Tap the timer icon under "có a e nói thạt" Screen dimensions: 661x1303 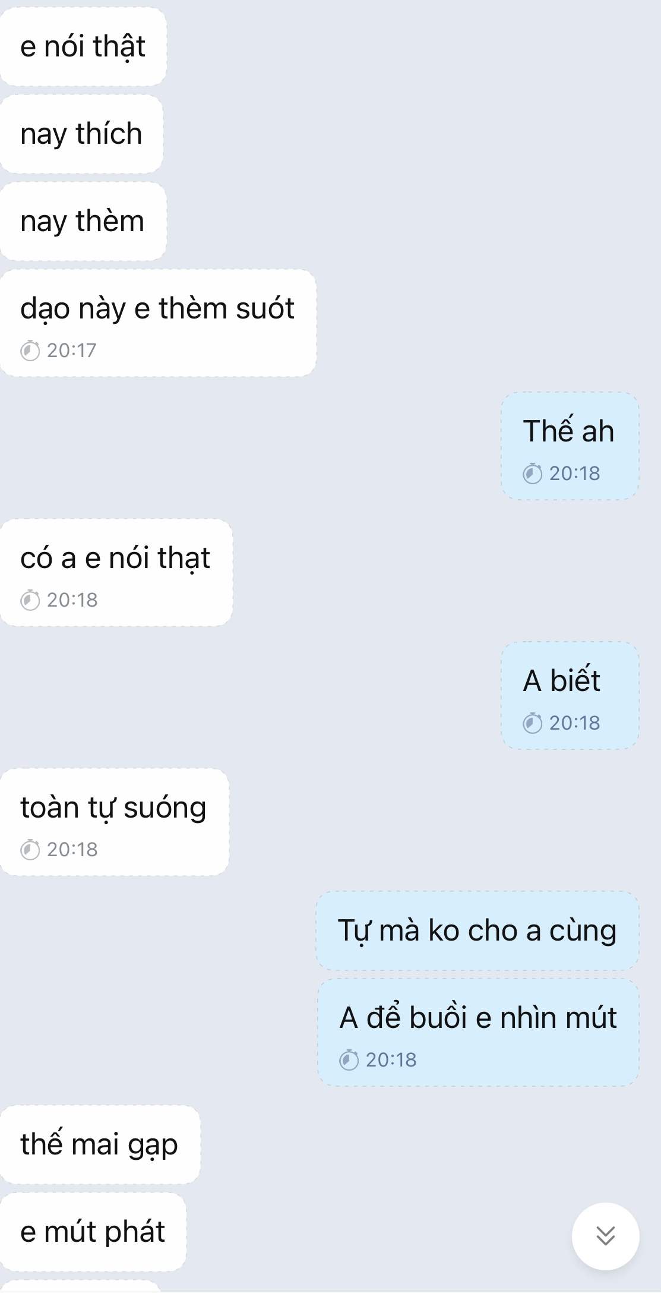(x=30, y=600)
